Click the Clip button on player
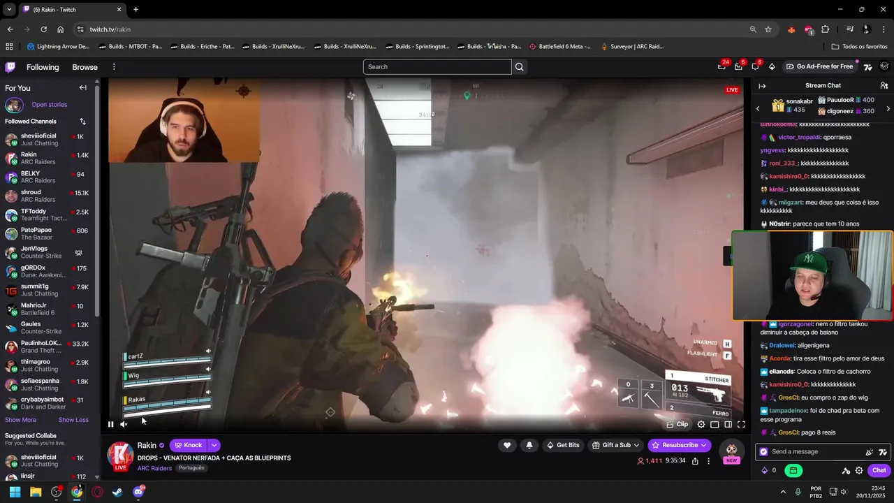Image resolution: width=894 pixels, height=503 pixels. (x=677, y=424)
